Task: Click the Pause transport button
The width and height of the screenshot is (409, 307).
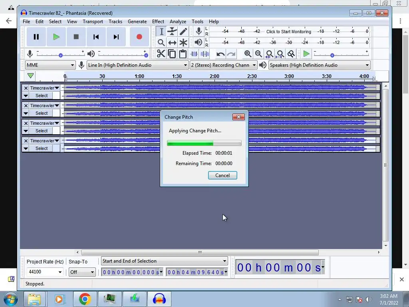Action: 36,37
